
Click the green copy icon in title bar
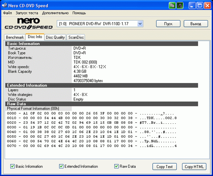coord(172,6)
